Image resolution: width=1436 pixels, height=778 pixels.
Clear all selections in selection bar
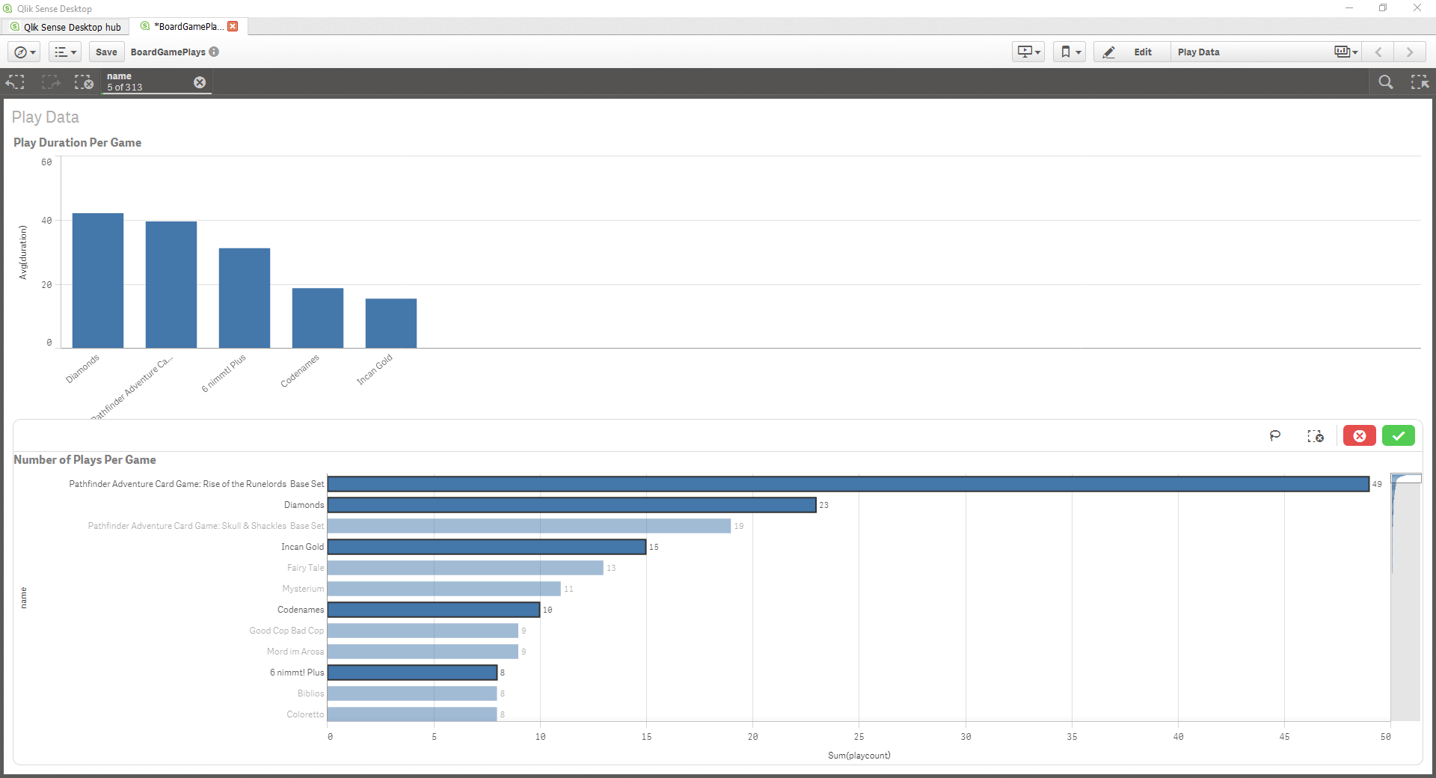84,82
